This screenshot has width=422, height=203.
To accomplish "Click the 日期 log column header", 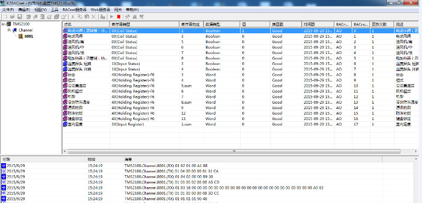I will pyautogui.click(x=43, y=159).
